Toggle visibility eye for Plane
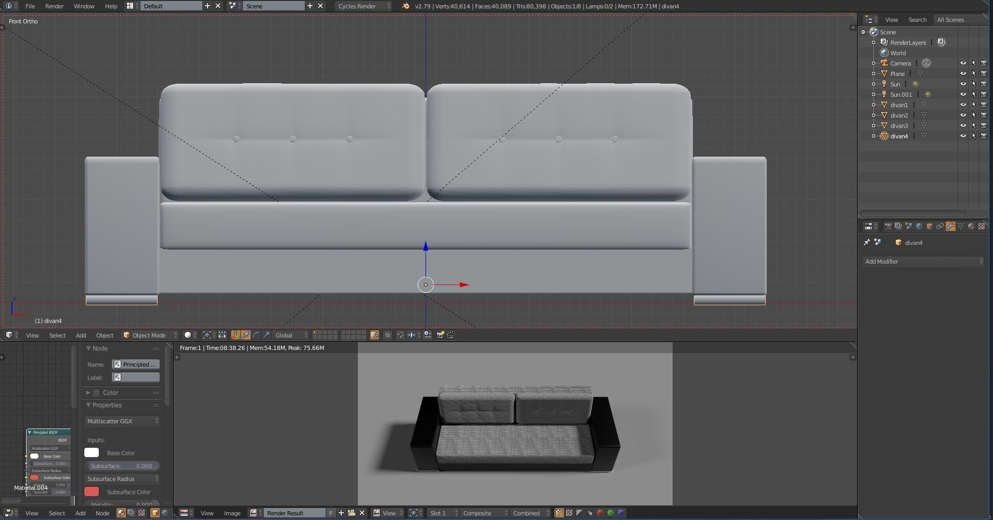993x520 pixels. click(x=963, y=74)
